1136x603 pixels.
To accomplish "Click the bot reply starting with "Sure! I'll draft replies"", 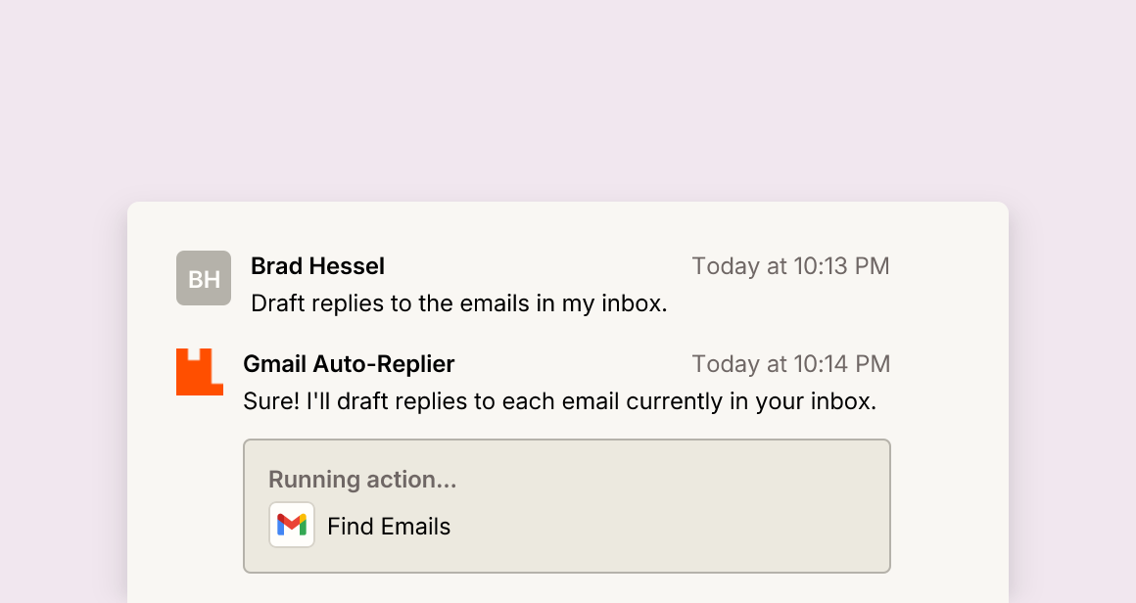I will 559,401.
